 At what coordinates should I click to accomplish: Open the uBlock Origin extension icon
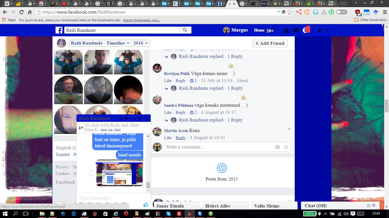tap(358, 12)
